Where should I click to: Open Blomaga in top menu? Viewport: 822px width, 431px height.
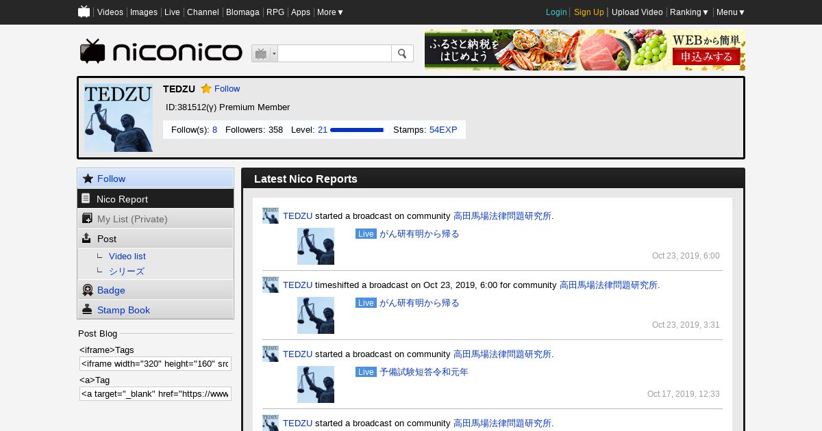[x=242, y=12]
